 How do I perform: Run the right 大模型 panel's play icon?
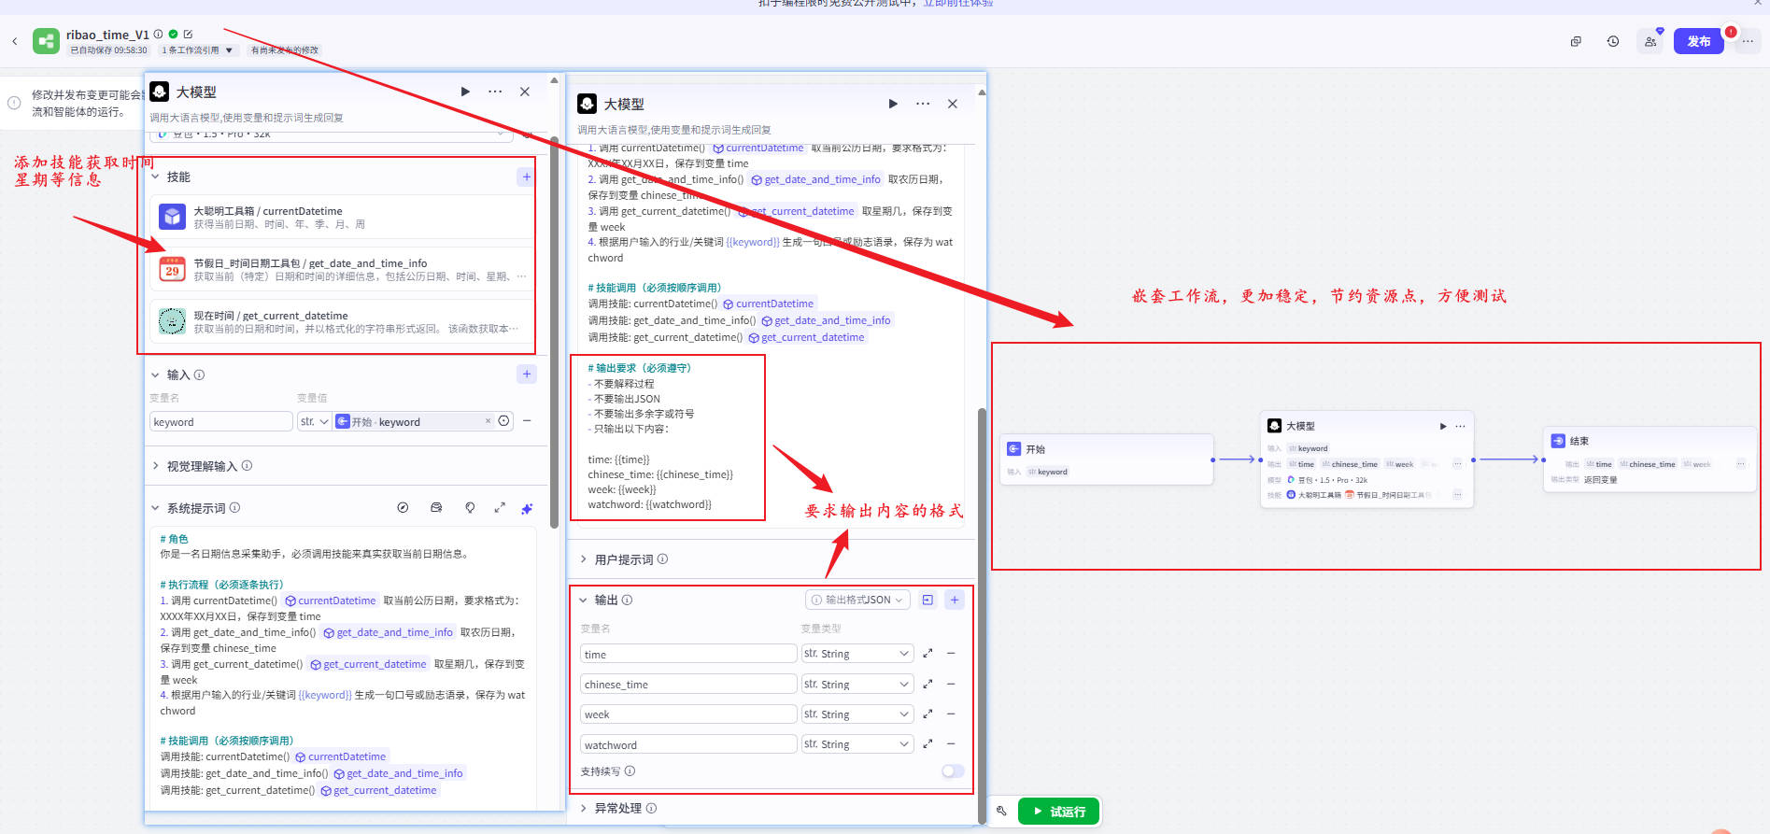tap(893, 104)
